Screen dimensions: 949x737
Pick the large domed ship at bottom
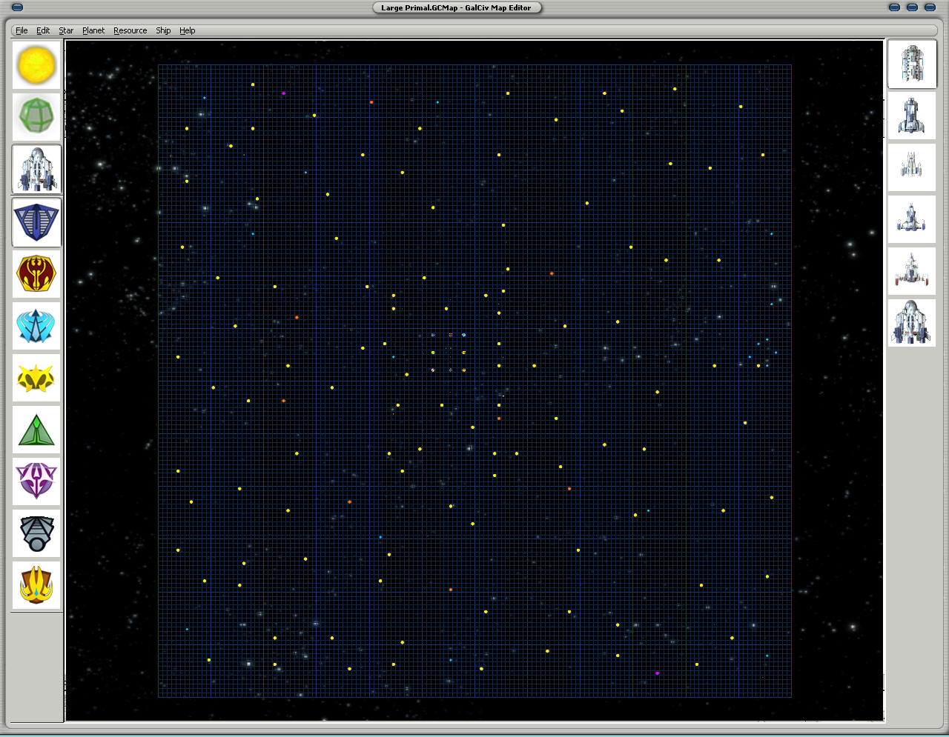(x=912, y=323)
